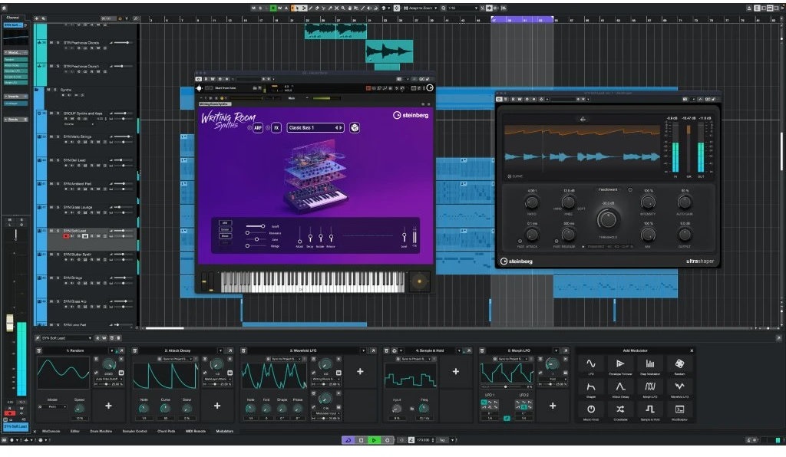Image resolution: width=786 pixels, height=457 pixels.
Task: Add an Envelope Follower modulator
Action: pyautogui.click(x=620, y=364)
